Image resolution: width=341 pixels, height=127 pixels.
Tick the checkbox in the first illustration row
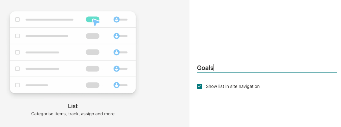tap(17, 20)
